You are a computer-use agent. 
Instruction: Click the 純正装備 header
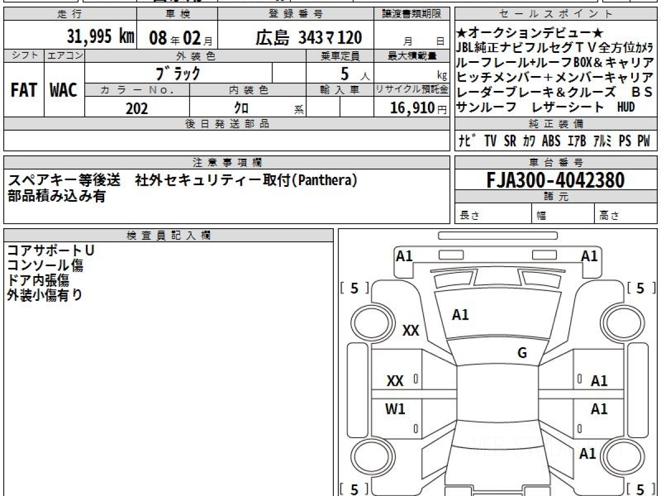click(x=556, y=124)
